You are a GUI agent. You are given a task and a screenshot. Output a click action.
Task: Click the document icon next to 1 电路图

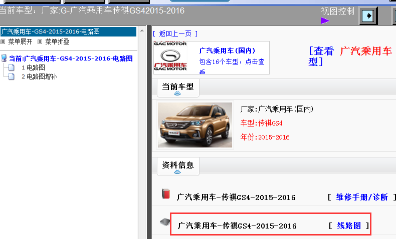(x=11, y=67)
